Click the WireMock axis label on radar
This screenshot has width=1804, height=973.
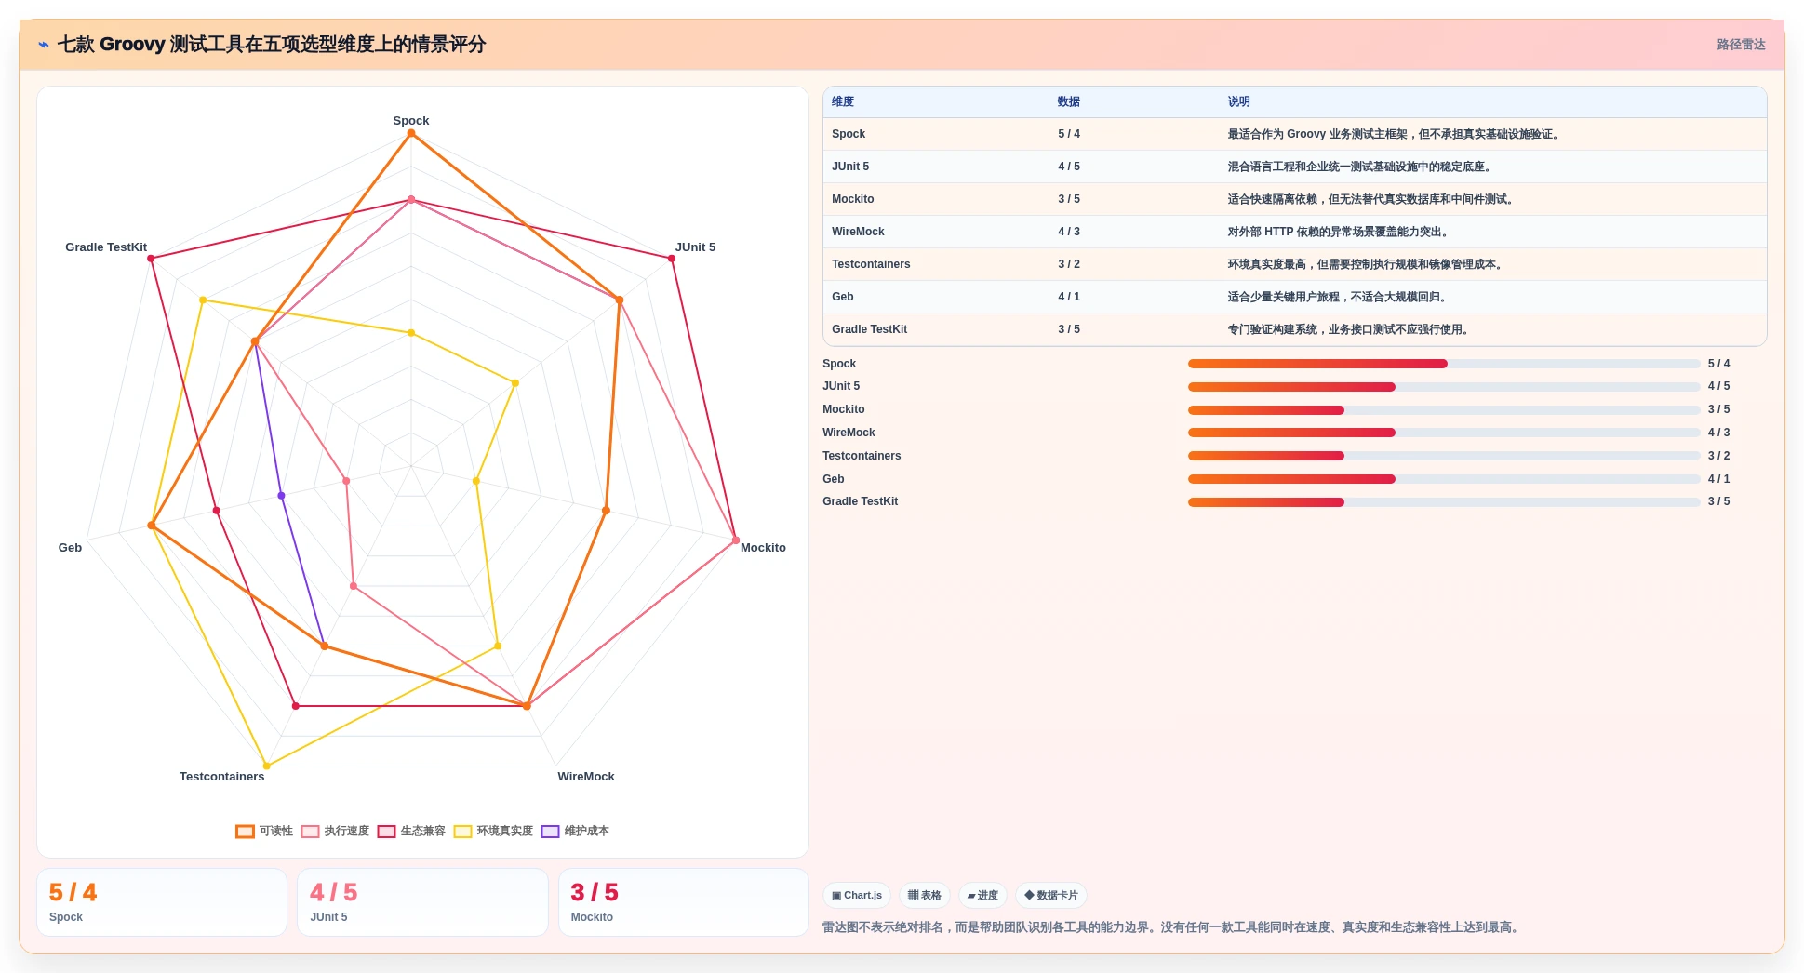[x=586, y=777]
